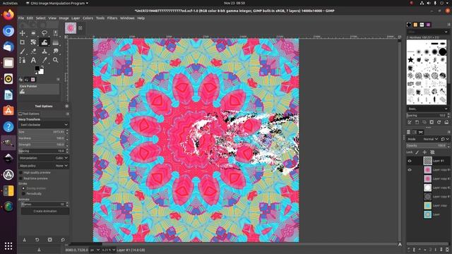
Task: Select the Fuzzy Select wand tool
Action: coord(55,33)
